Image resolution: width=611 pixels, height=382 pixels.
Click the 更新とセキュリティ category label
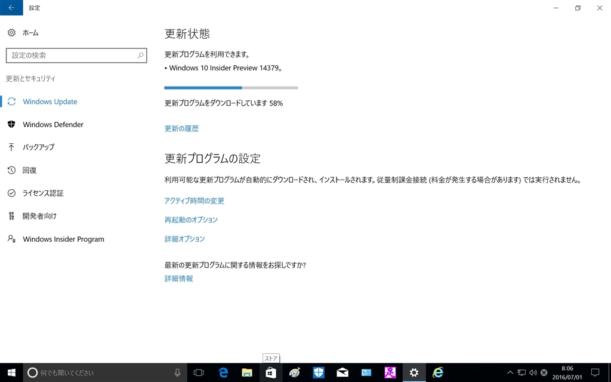[31, 79]
